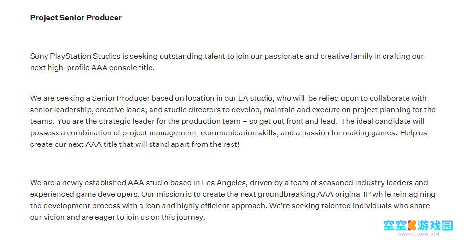466x240 pixels.
Task: Click the words LA studio
Action: point(255,98)
